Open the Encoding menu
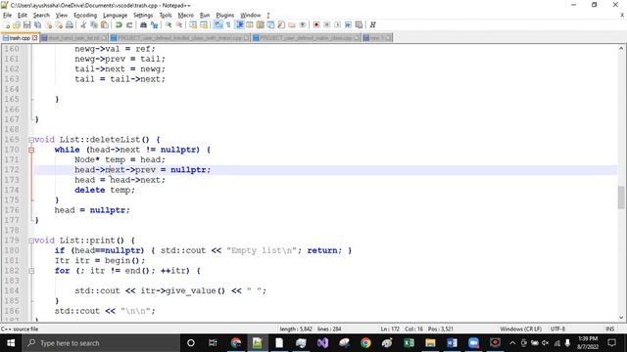 point(85,16)
